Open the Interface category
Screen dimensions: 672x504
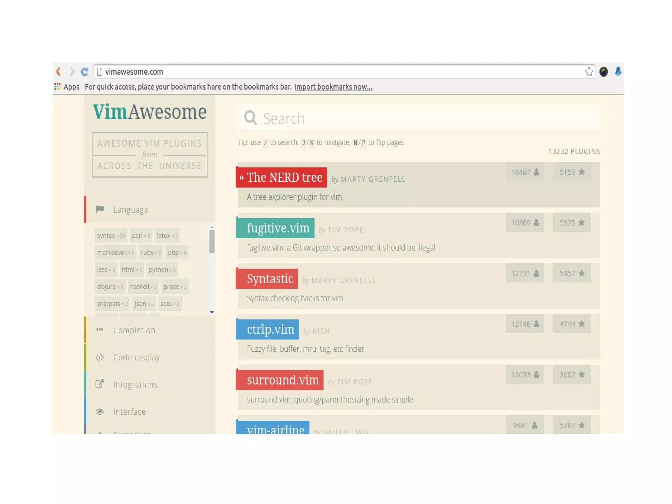click(x=129, y=412)
